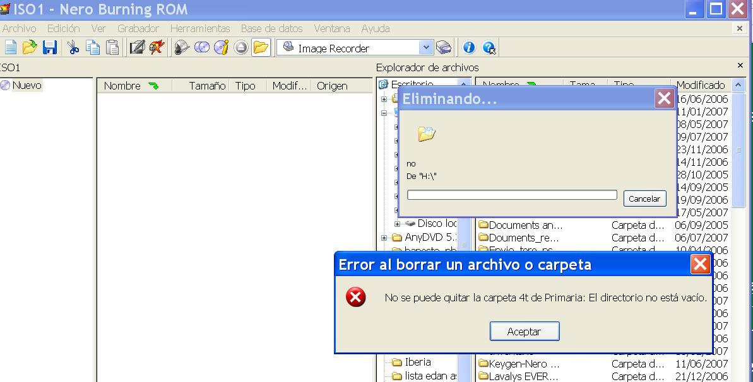Click the Open compilation folder icon
Image resolution: width=753 pixels, height=382 pixels.
(x=29, y=47)
